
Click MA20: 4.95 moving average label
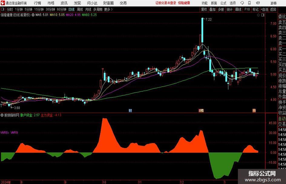coord(73,15)
